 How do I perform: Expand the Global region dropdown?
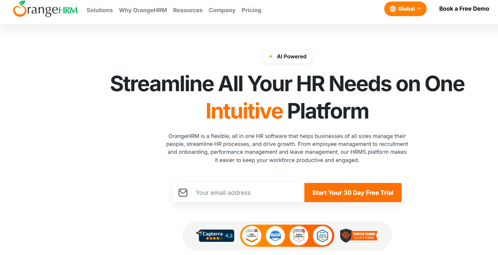click(x=405, y=9)
